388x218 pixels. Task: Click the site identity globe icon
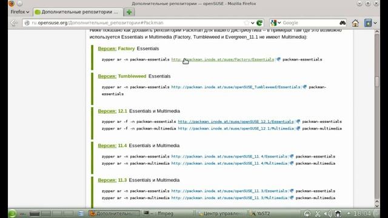[x=27, y=23]
